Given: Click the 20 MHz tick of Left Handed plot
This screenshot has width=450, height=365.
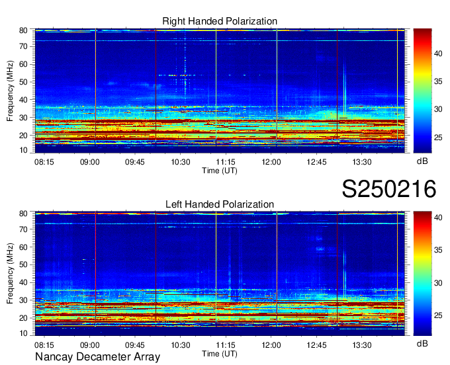Looking at the screenshot, I should click(23, 318).
